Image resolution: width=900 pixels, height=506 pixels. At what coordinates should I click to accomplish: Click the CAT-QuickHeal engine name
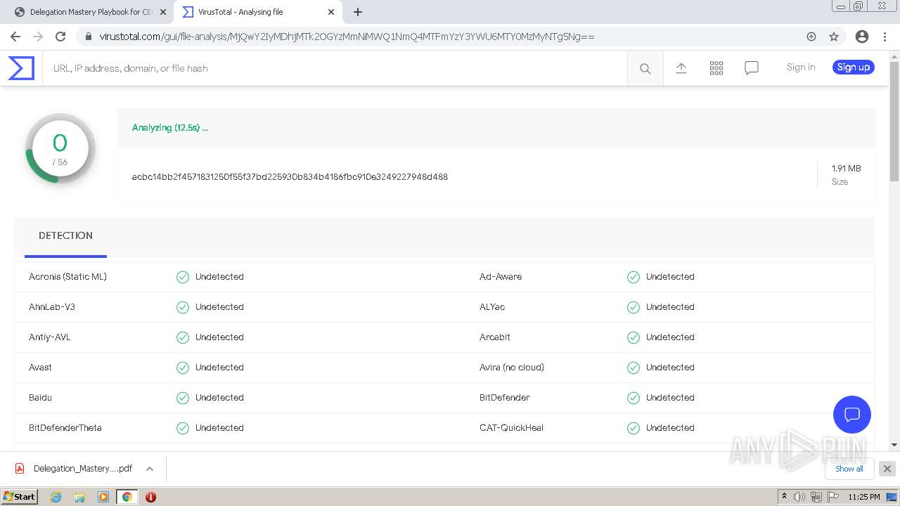(x=511, y=428)
